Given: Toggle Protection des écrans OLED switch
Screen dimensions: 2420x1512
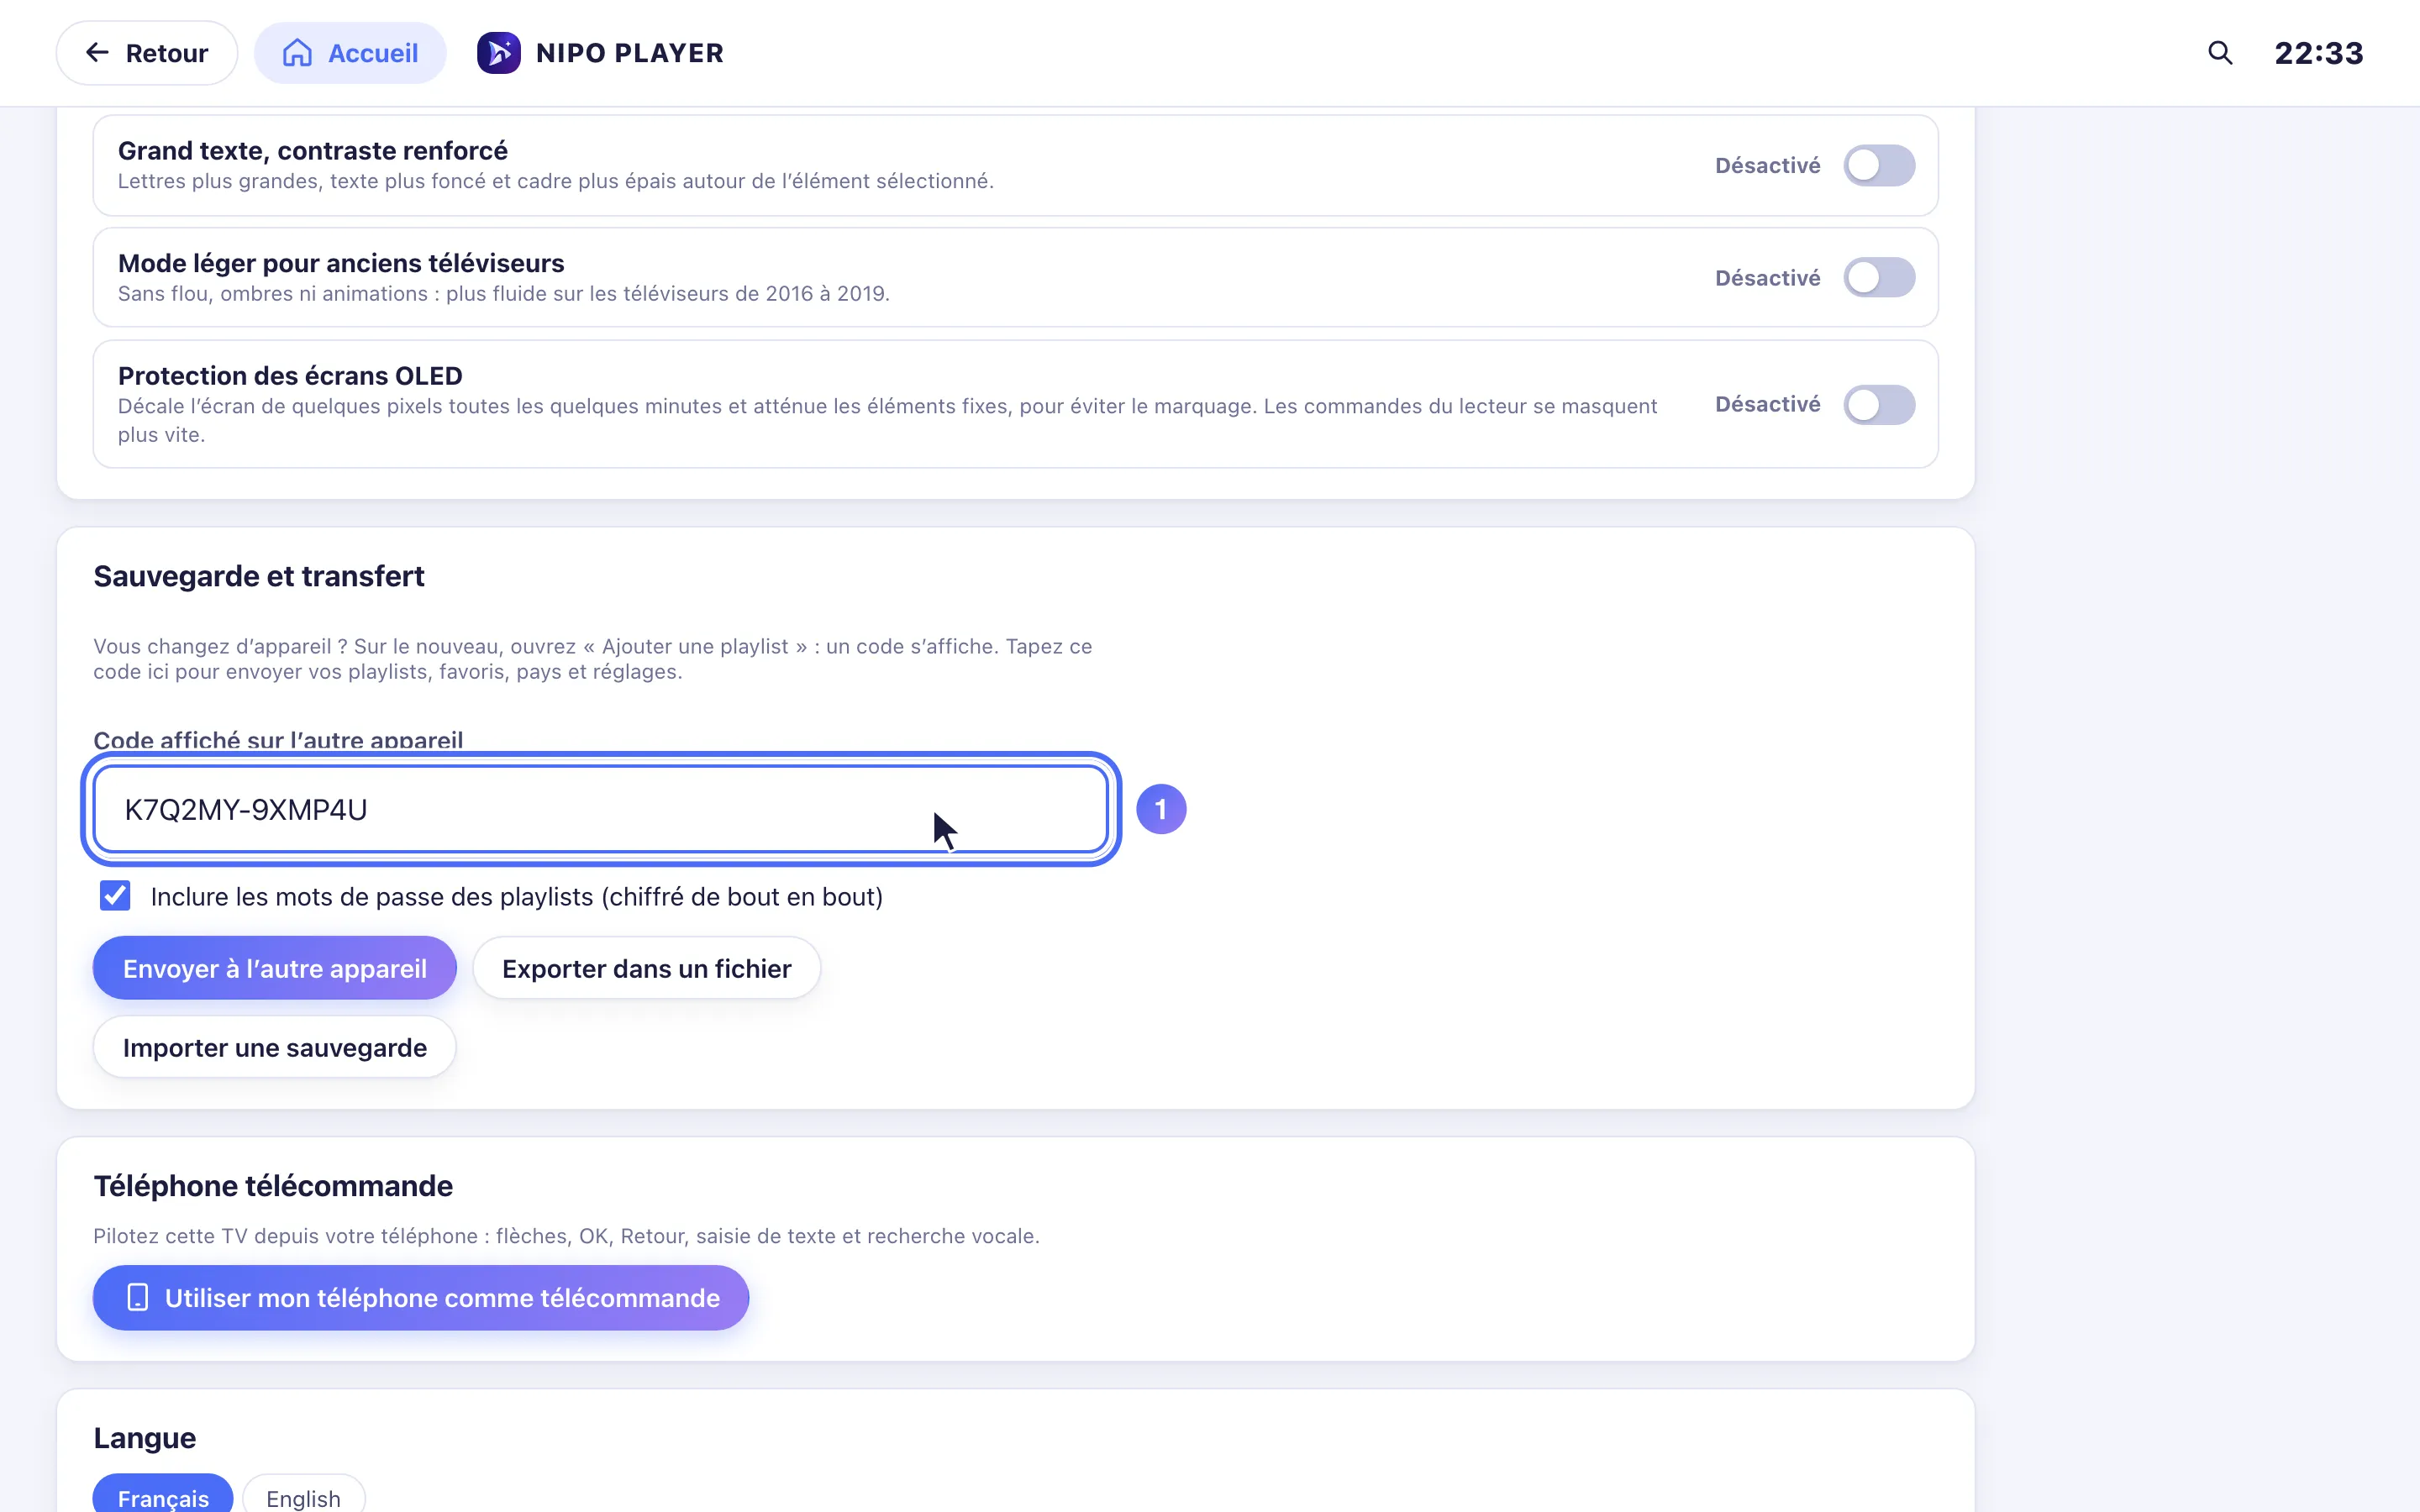Looking at the screenshot, I should (x=1879, y=404).
